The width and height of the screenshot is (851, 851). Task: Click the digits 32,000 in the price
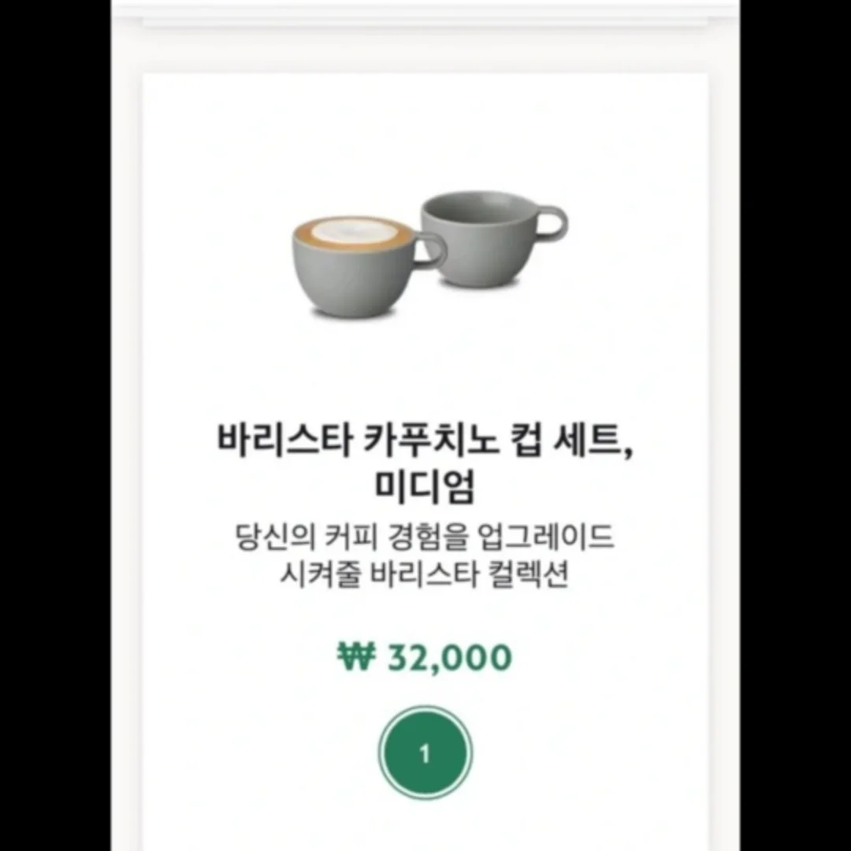pyautogui.click(x=450, y=658)
